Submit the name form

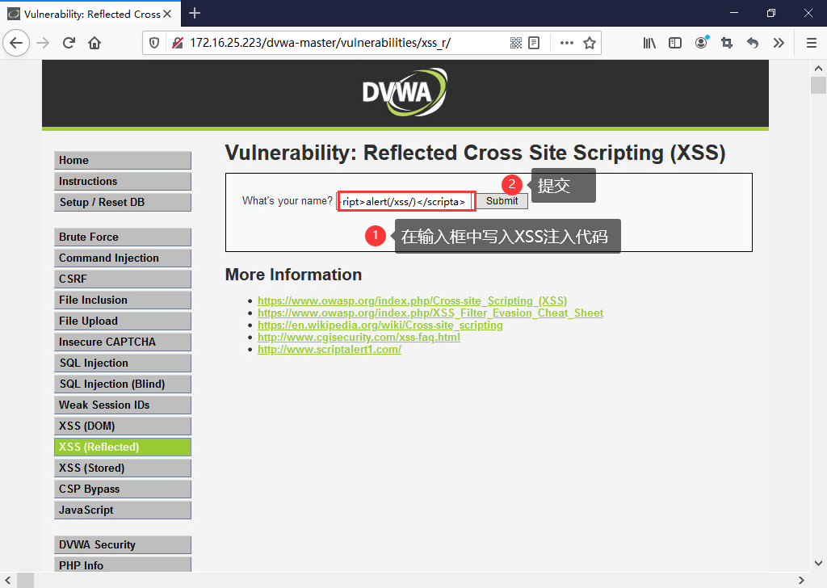(x=502, y=201)
